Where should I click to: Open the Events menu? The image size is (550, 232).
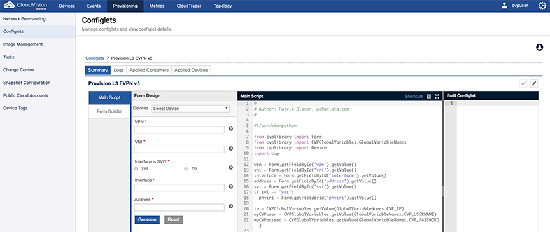[x=94, y=6]
